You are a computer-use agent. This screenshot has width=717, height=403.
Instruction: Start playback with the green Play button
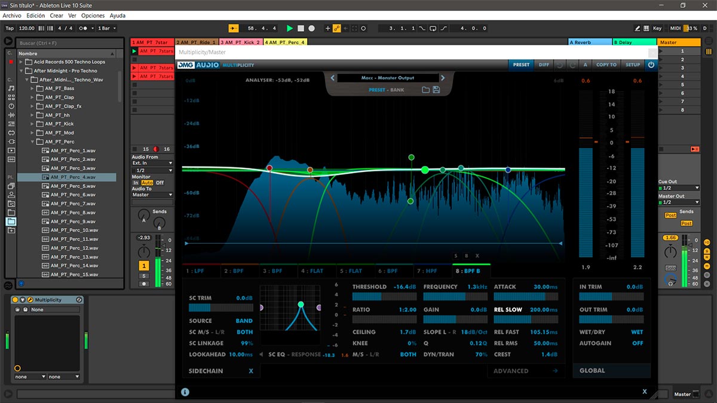coord(290,28)
